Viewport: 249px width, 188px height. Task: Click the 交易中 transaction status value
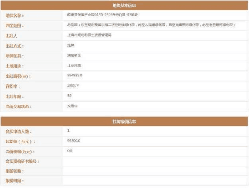pyautogui.click(x=73, y=106)
